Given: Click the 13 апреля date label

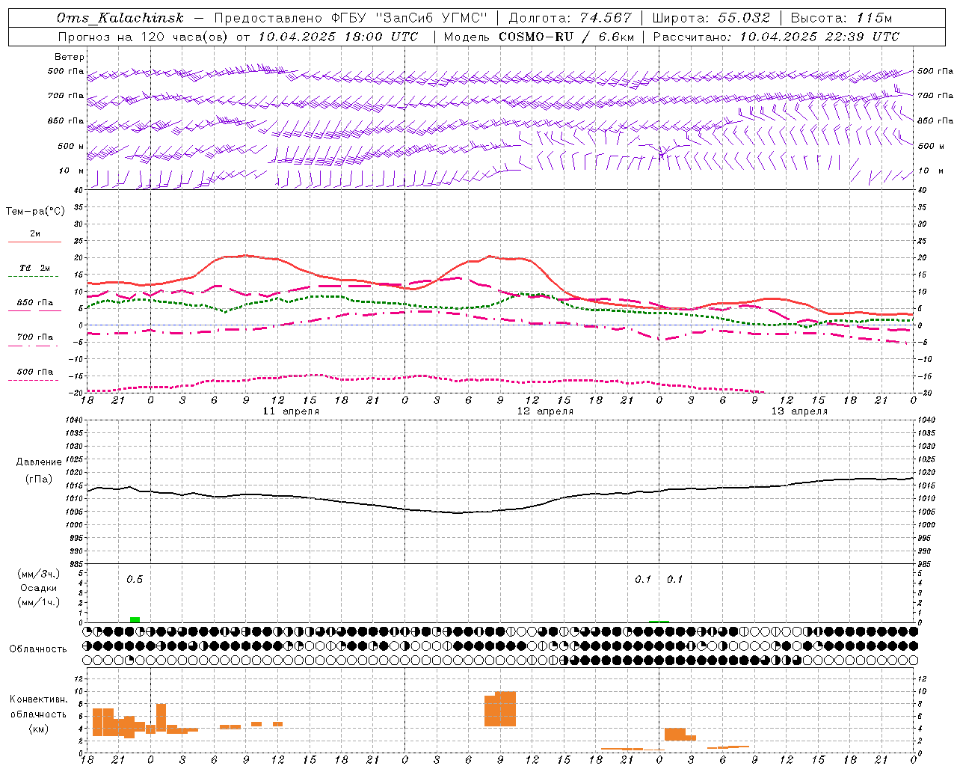Looking at the screenshot, I should pyautogui.click(x=799, y=411).
